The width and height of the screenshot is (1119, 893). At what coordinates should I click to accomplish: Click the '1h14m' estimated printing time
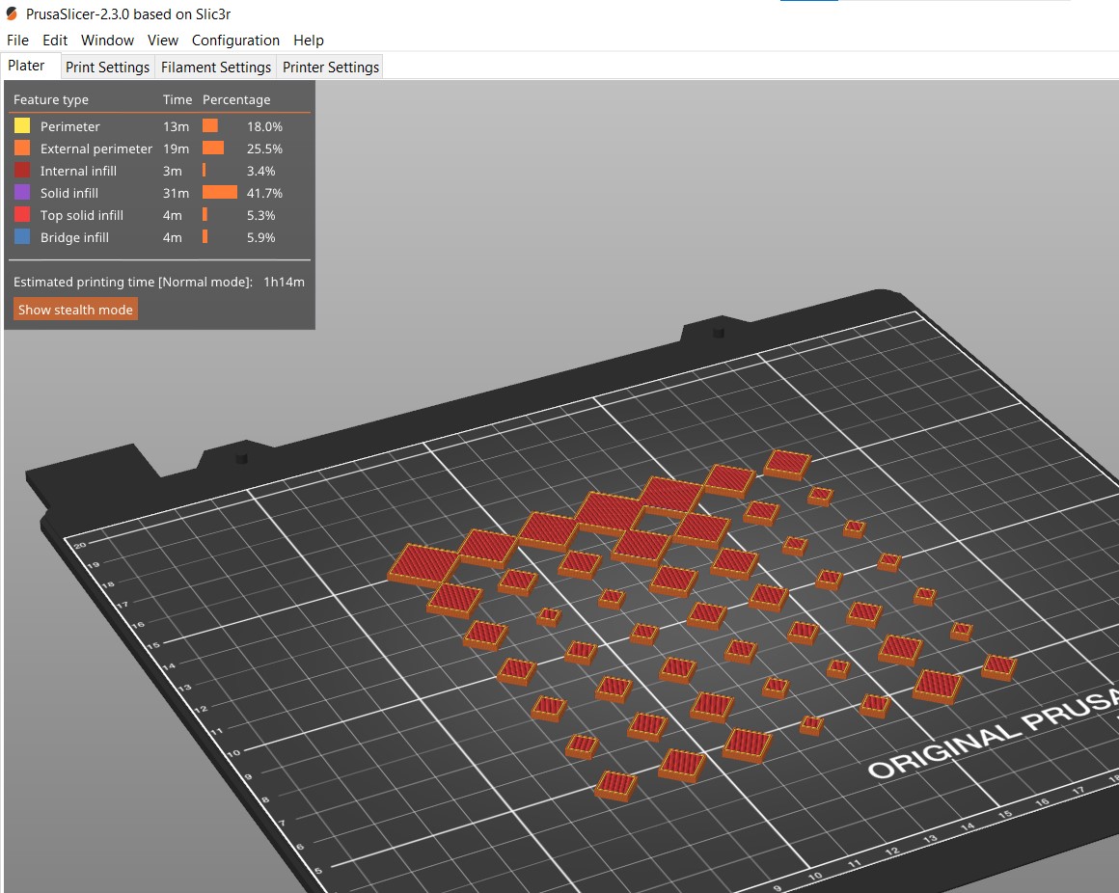284,282
